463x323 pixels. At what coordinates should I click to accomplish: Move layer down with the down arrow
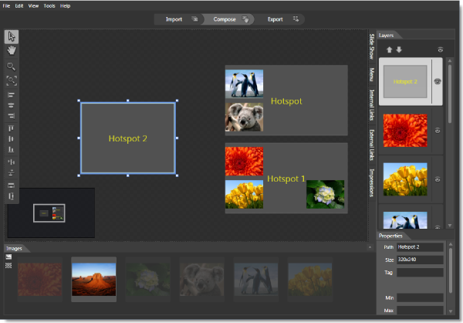(399, 50)
